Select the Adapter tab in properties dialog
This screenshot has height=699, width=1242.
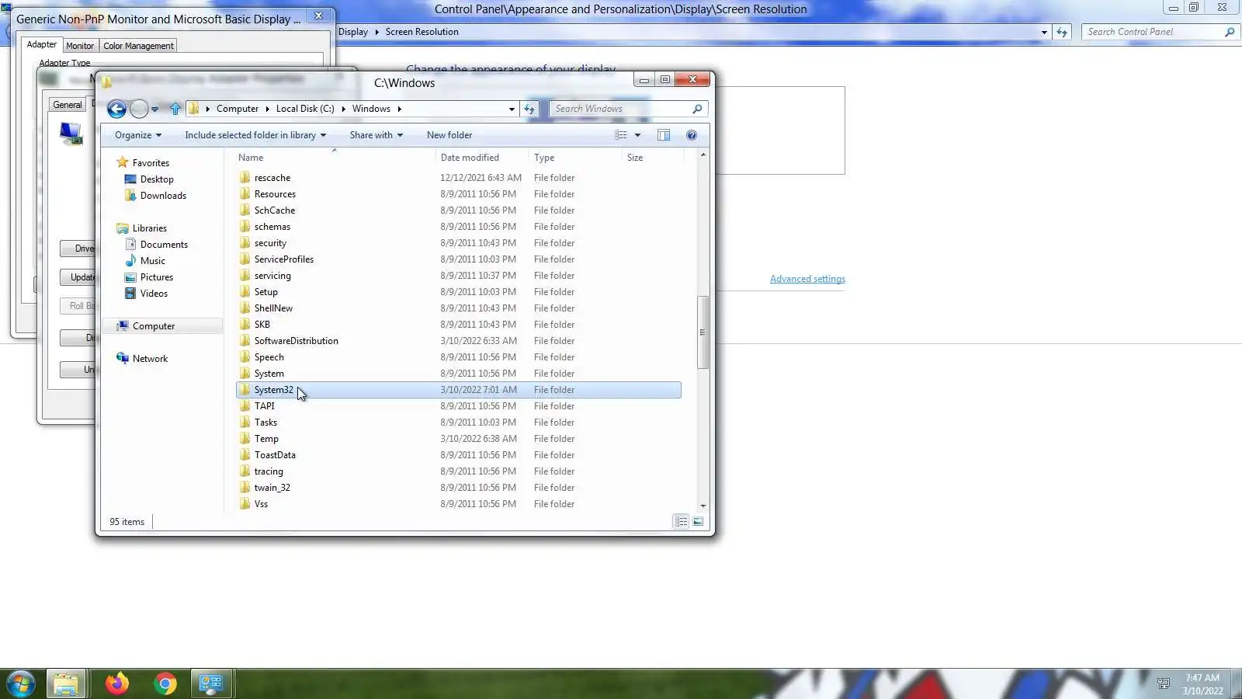(x=42, y=44)
